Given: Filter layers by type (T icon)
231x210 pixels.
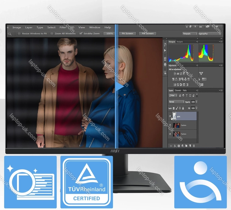Looking at the screenshot, I should coord(187,96).
